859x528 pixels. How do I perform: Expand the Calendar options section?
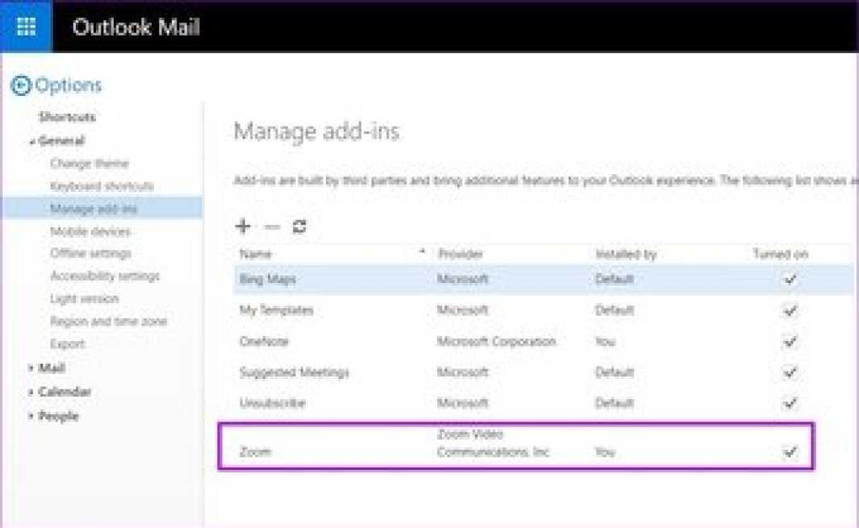64,392
